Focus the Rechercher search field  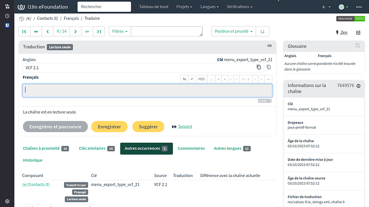point(104,6)
